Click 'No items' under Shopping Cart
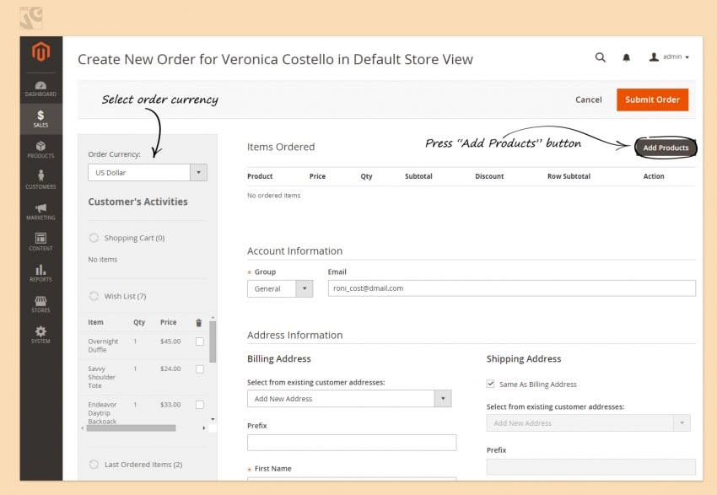 (x=102, y=260)
